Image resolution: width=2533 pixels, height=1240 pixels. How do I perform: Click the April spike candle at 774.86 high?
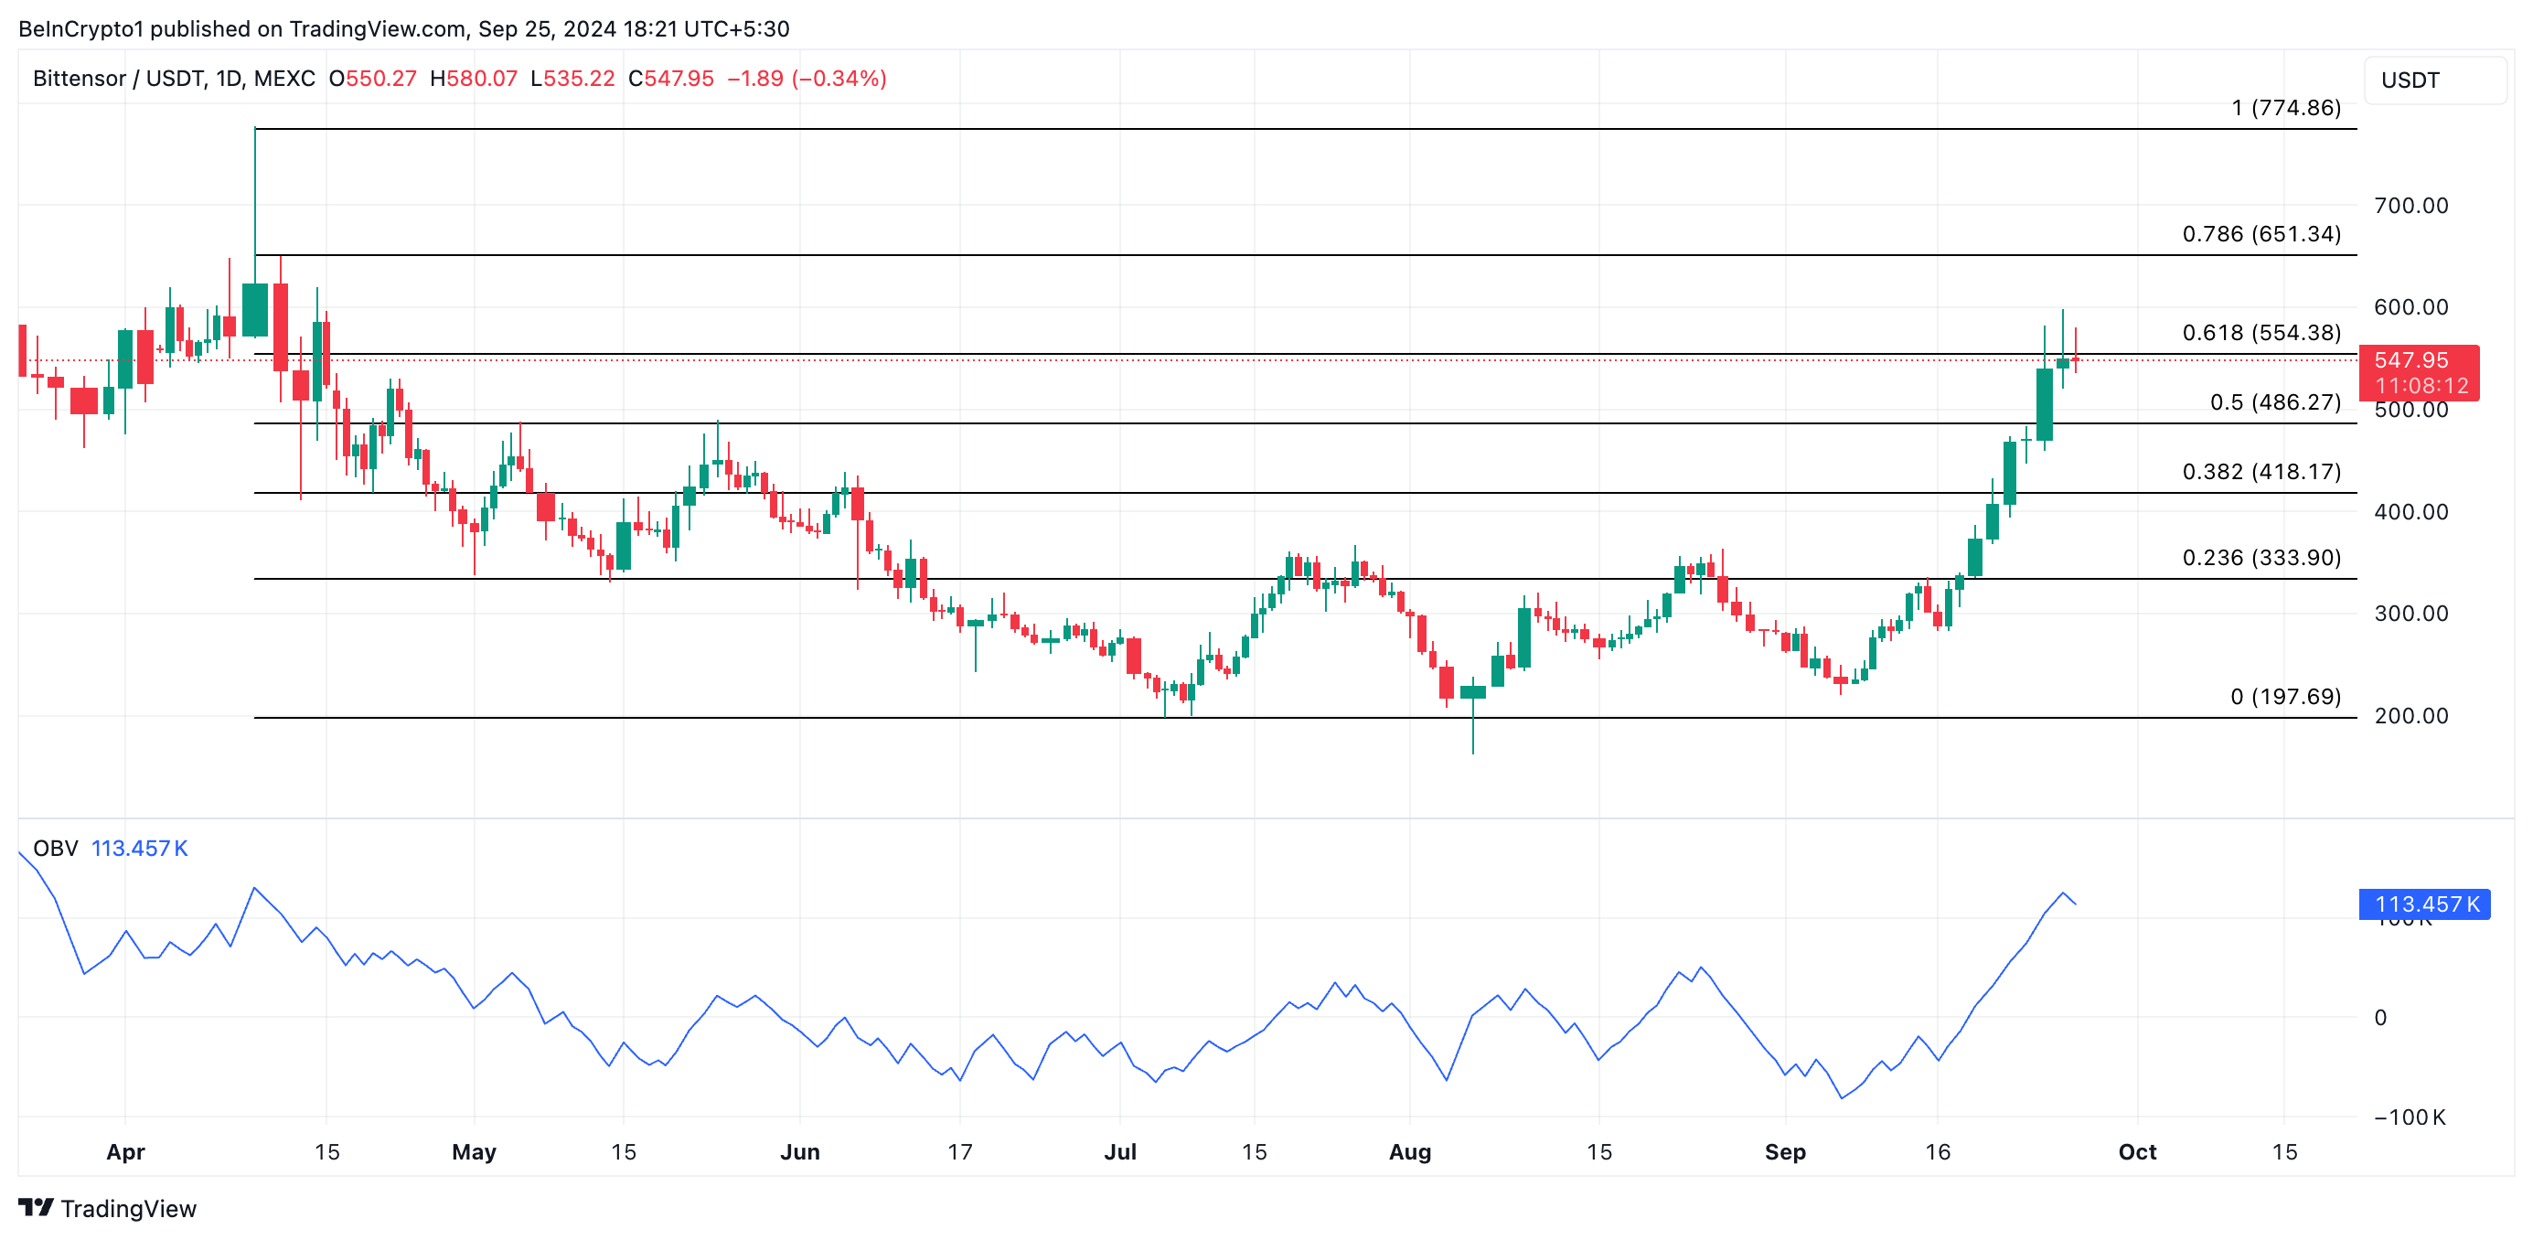(x=255, y=310)
